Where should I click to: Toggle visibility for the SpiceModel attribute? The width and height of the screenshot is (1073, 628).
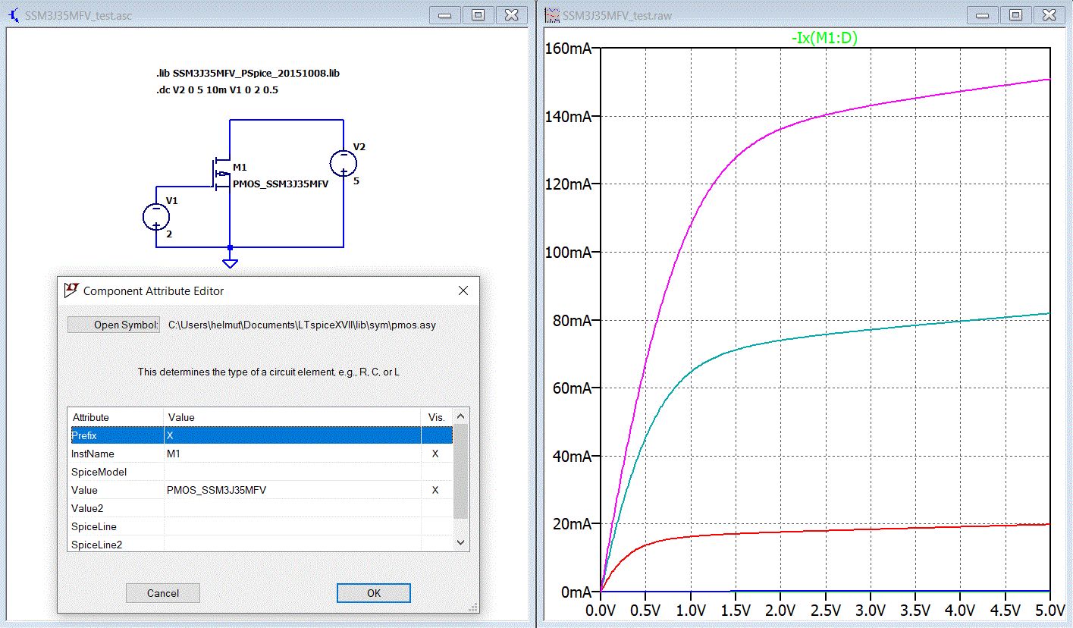point(435,472)
